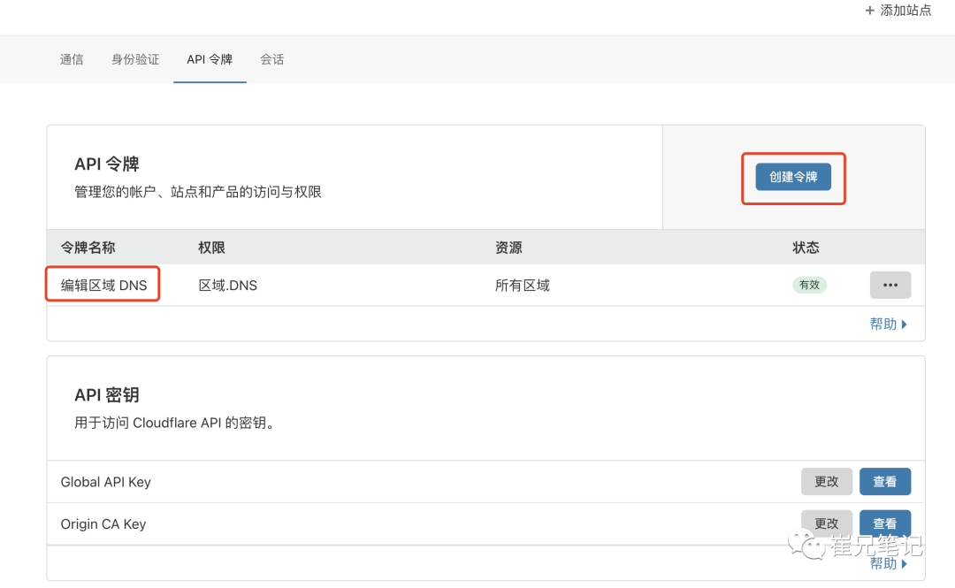This screenshot has width=955, height=588.
Task: Expand 帮助 in the API 令牌 section
Action: point(888,324)
